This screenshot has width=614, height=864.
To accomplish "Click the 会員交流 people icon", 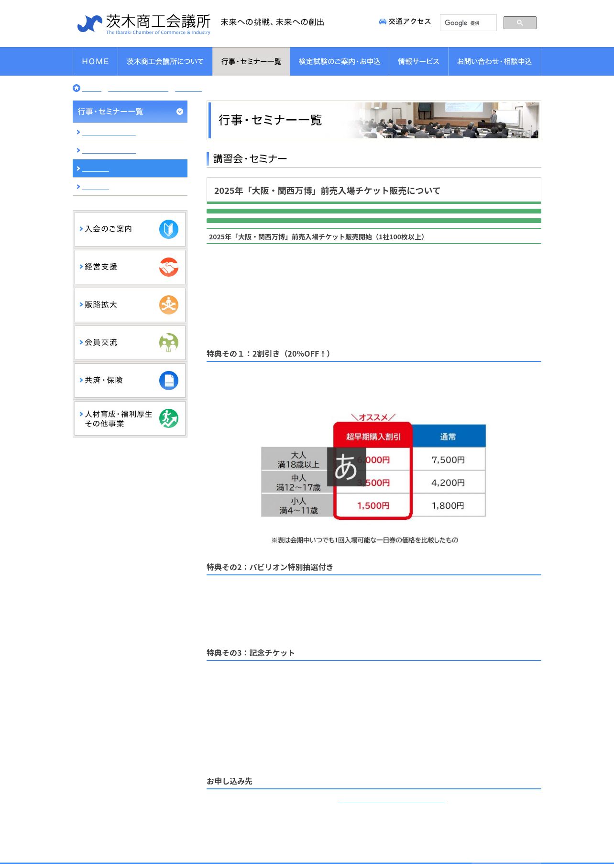I will [169, 343].
